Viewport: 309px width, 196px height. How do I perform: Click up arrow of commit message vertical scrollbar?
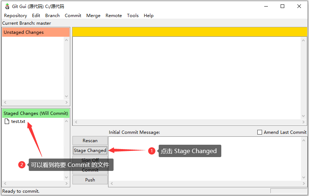(x=304, y=140)
